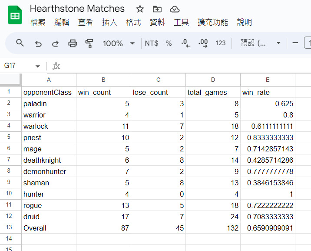This screenshot has height=251, width=311.
Task: Star the Hearthstone Matches document
Action: [140, 9]
